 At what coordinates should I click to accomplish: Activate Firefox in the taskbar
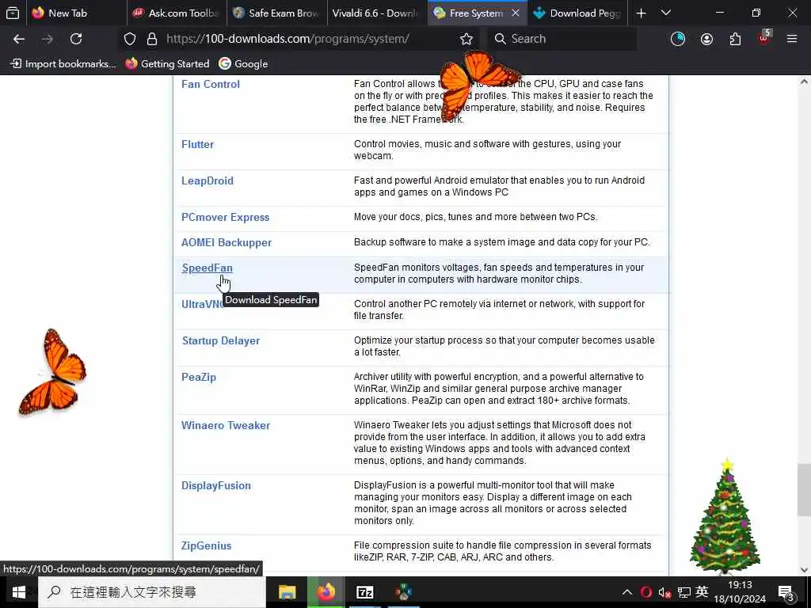point(326,592)
